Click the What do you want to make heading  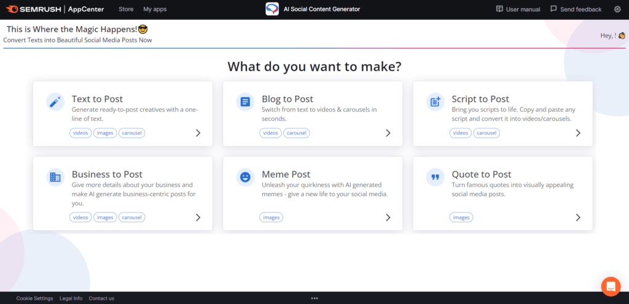(x=314, y=66)
